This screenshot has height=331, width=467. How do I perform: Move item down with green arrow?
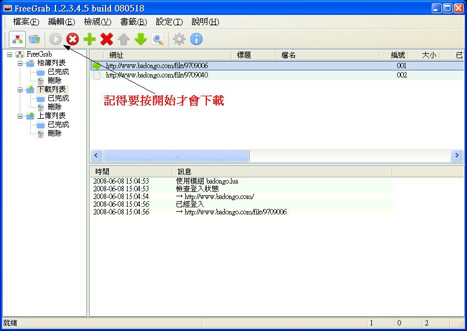pyautogui.click(x=141, y=39)
